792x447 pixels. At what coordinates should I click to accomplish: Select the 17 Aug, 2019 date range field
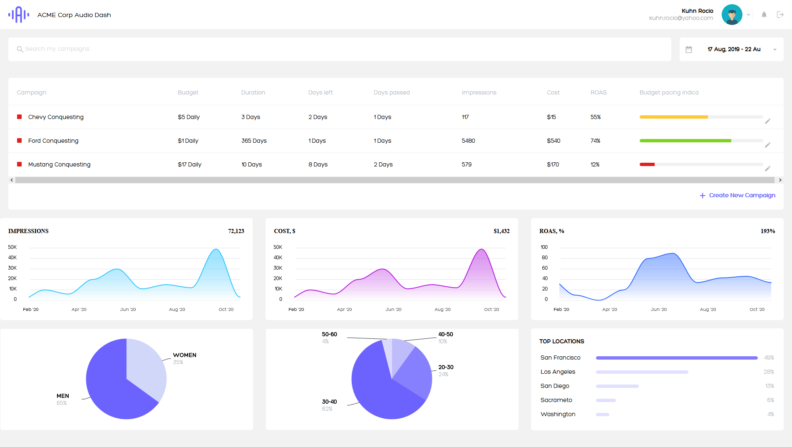pos(734,49)
